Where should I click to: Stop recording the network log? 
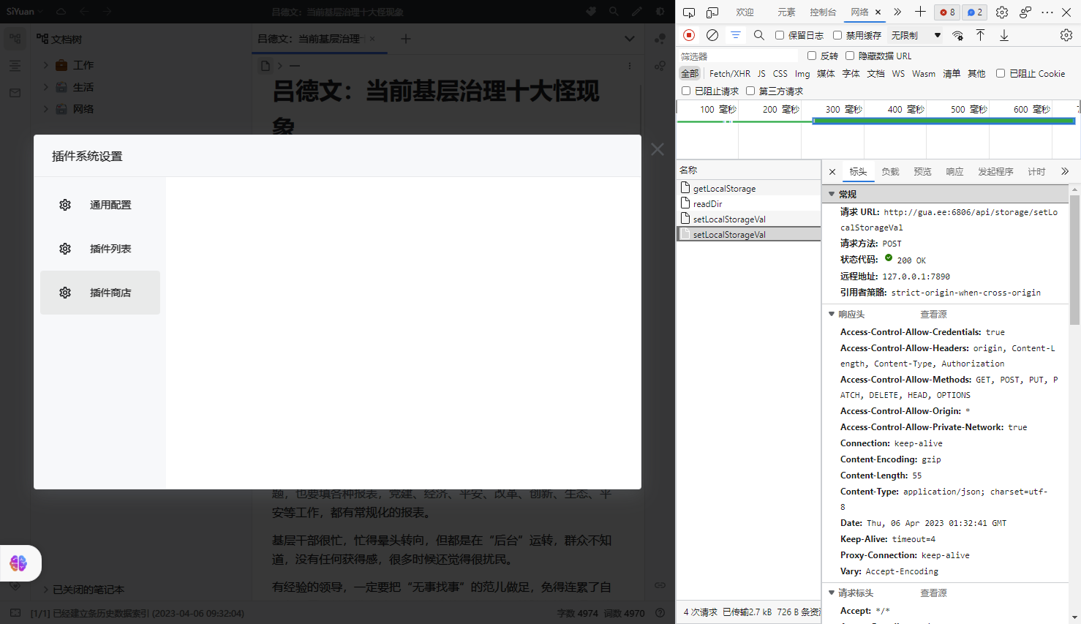click(x=688, y=34)
